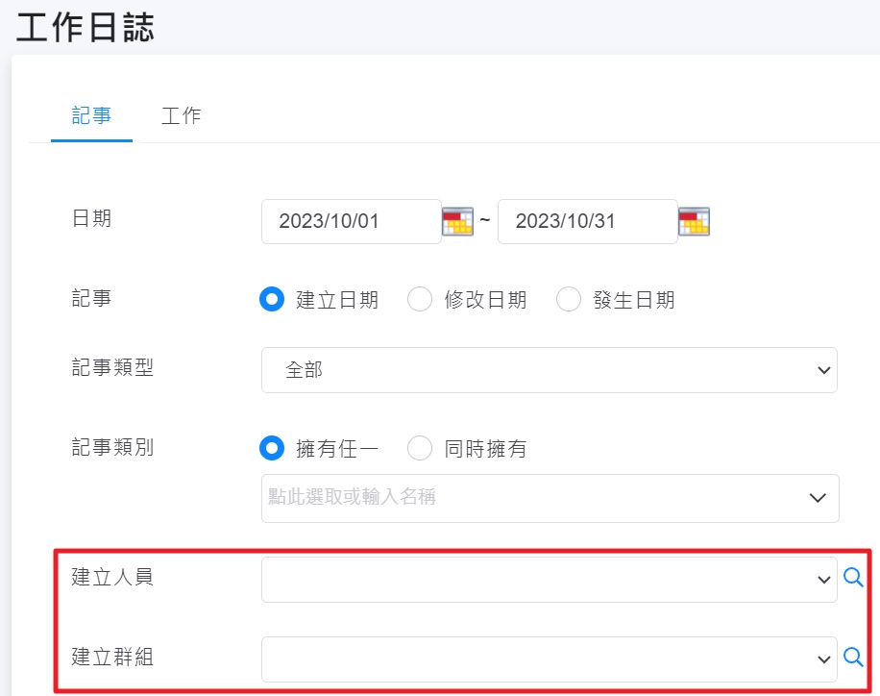Expand the 記事類型 dropdown showing 全部

click(x=549, y=370)
